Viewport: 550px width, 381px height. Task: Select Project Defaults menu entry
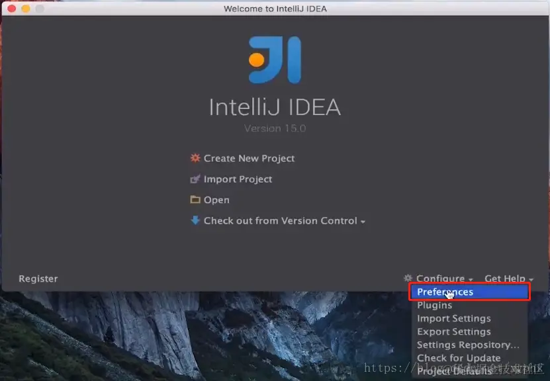click(469, 371)
